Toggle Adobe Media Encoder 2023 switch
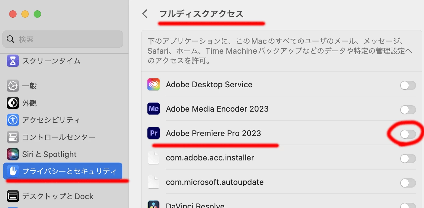 [x=408, y=110]
